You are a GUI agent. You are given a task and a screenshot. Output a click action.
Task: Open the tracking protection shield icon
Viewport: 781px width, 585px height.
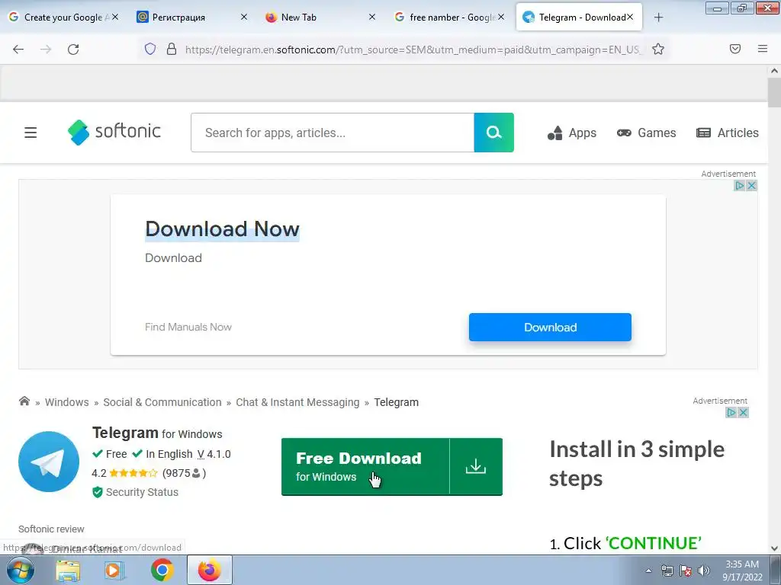coord(150,49)
